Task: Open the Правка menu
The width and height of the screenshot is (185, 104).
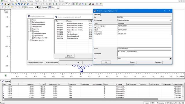Action: coord(12,1)
